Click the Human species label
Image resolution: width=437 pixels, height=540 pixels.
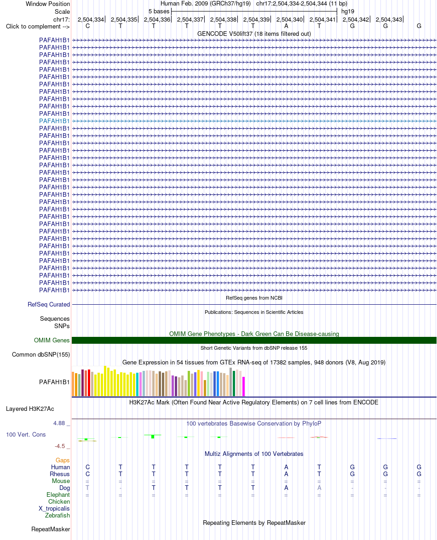[60, 467]
